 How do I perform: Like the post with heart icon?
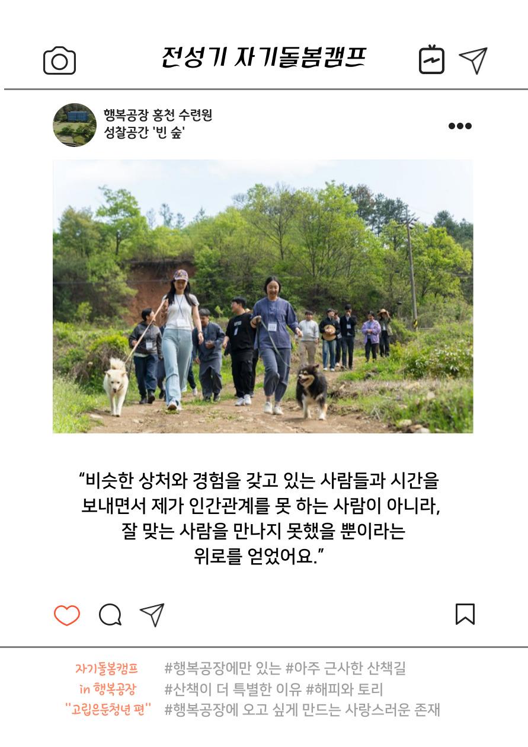click(x=67, y=615)
